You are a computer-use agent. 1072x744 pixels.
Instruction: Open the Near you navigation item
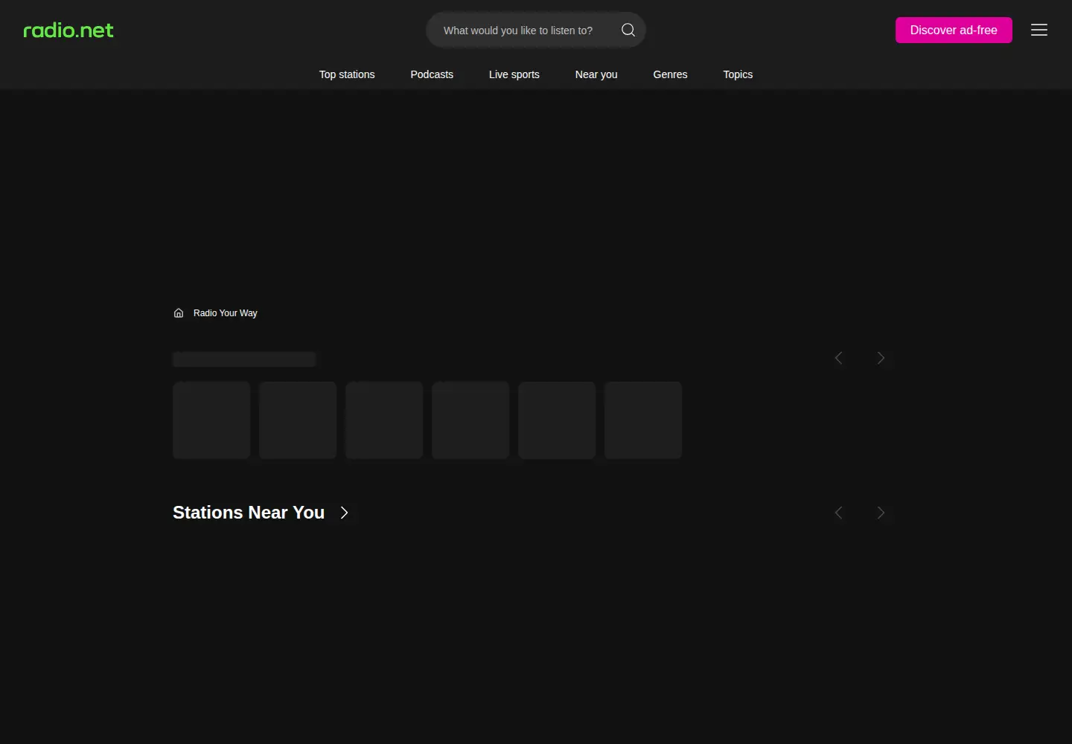click(596, 74)
